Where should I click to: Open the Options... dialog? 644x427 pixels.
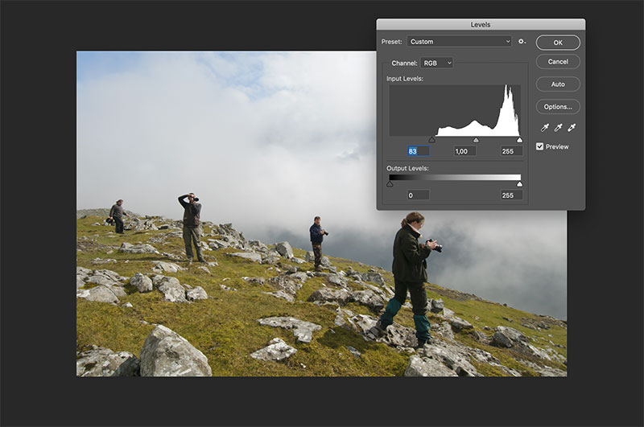click(558, 106)
